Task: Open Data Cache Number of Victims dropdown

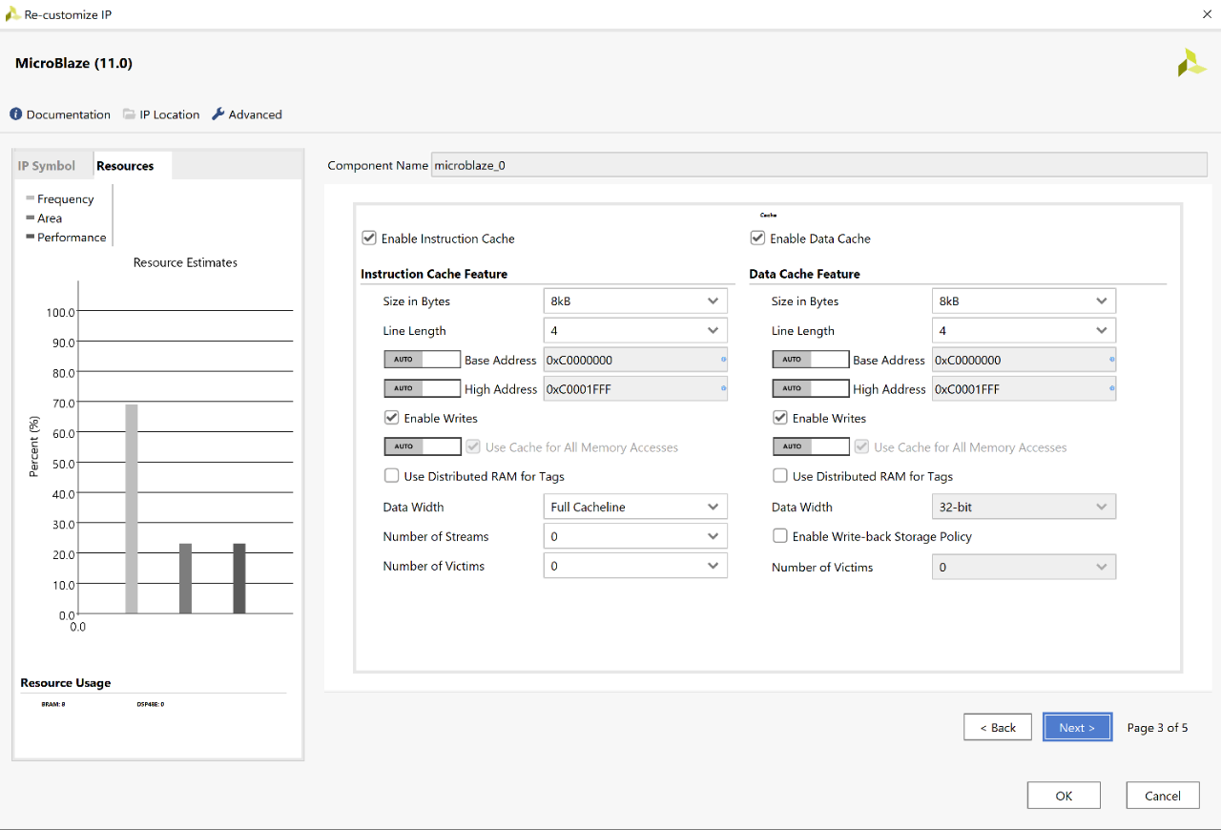Action: [x=1024, y=567]
